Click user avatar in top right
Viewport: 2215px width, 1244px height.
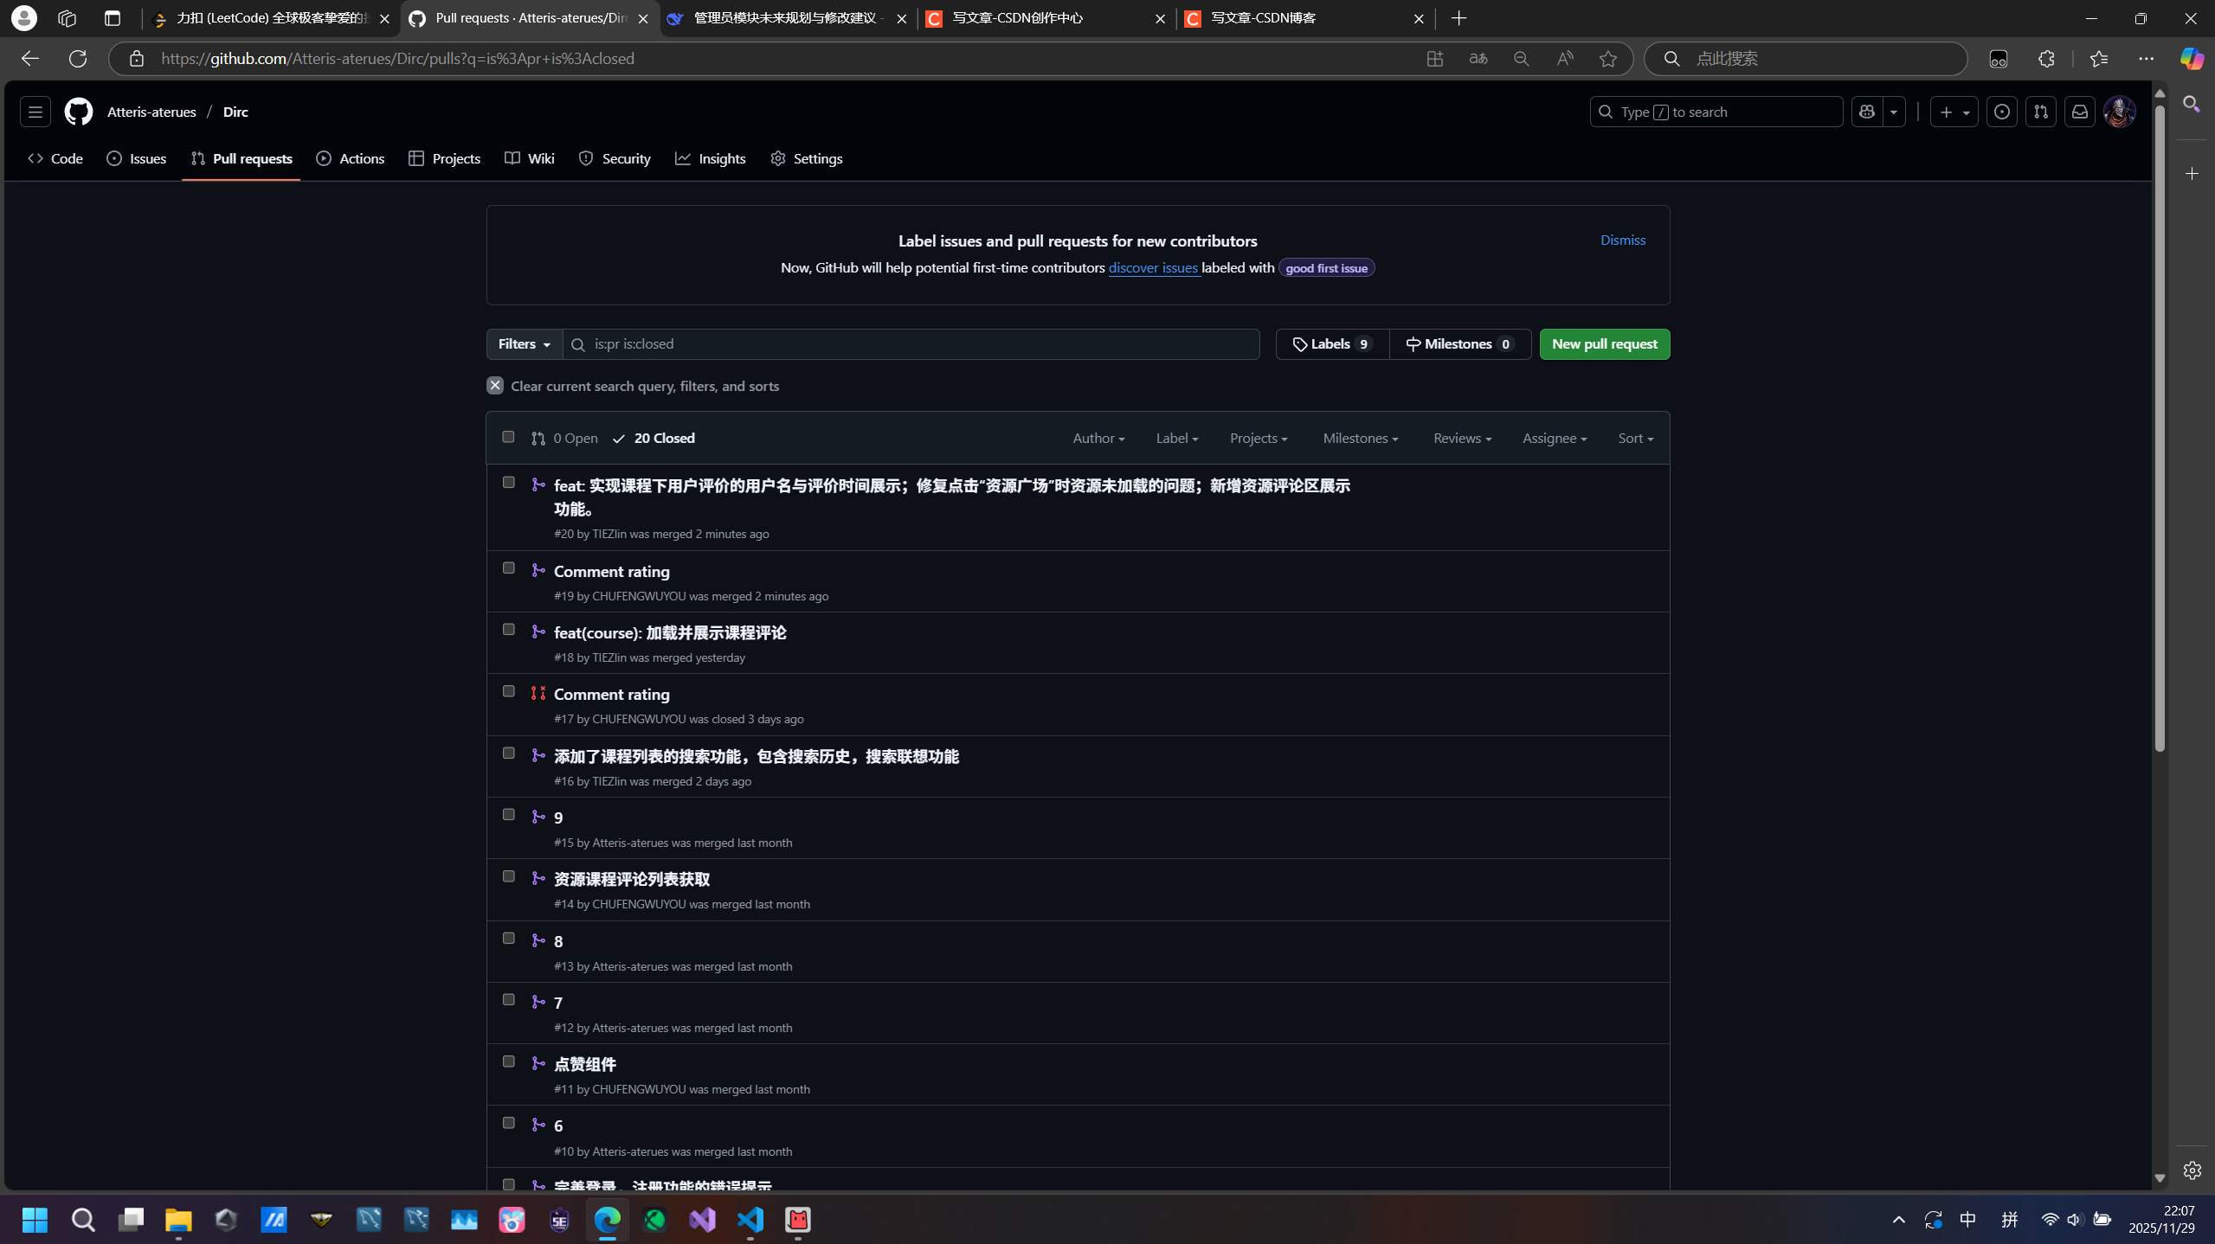tap(2119, 112)
